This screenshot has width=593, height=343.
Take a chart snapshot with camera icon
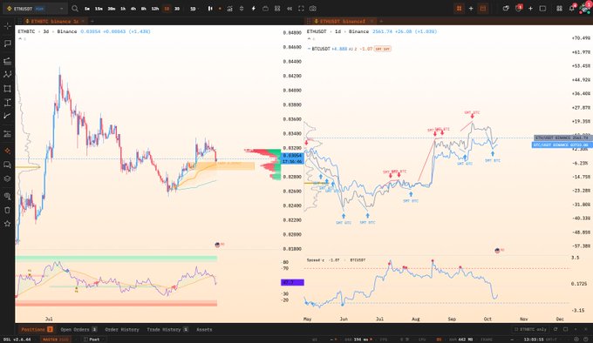pos(313,9)
